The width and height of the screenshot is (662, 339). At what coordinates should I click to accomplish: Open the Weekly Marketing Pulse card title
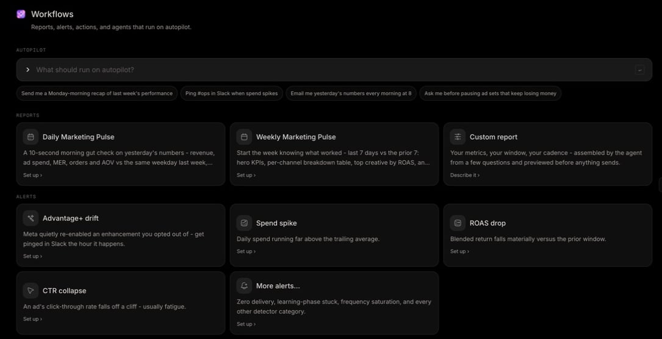(x=296, y=137)
